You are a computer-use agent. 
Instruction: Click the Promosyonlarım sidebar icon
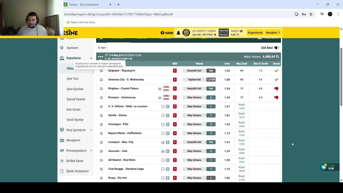(62, 151)
